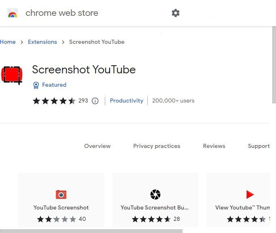Click the red camera YouTube Screenshot icon
The width and height of the screenshot is (276, 233).
pos(61,195)
